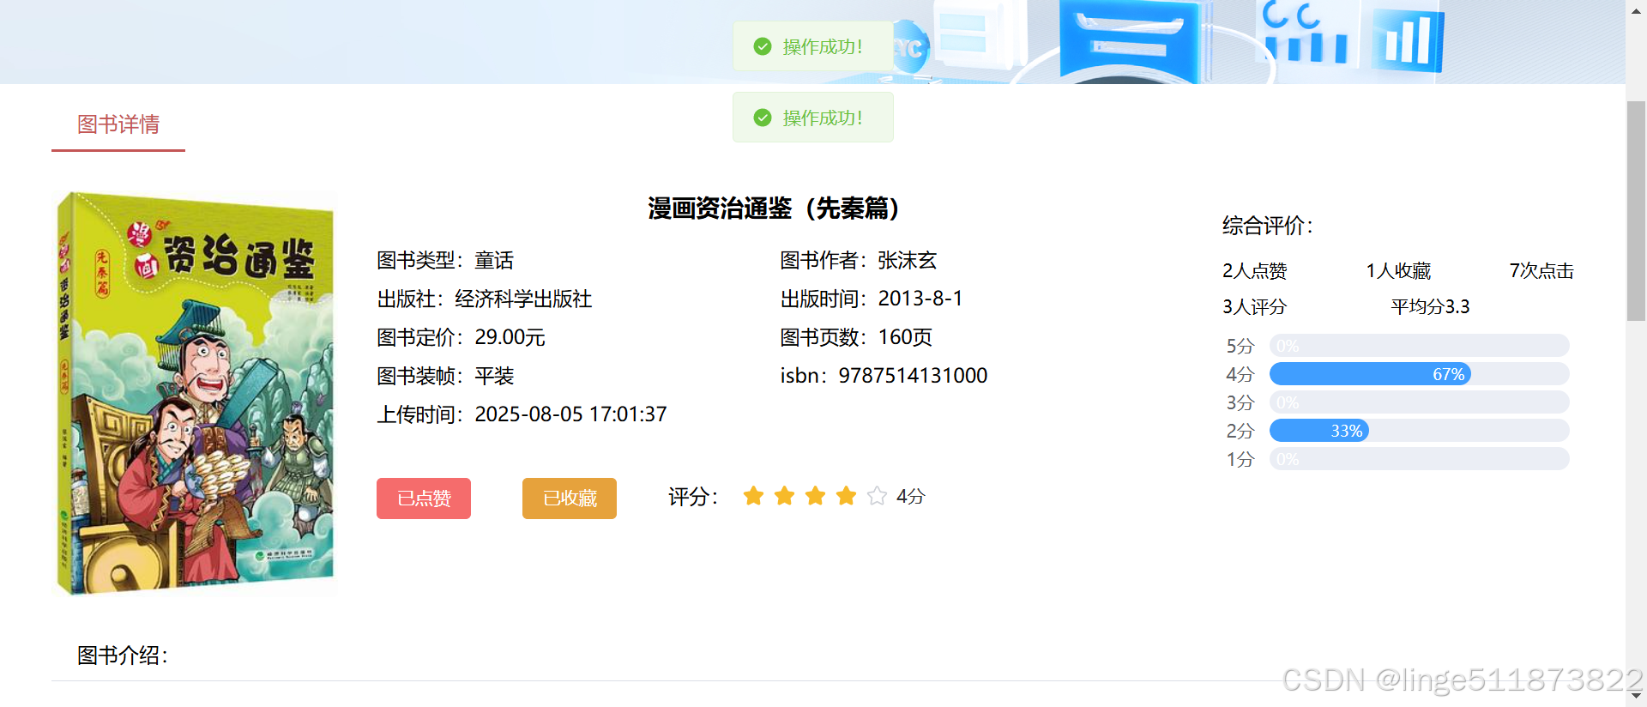Image resolution: width=1647 pixels, height=707 pixels.
Task: Click the 7次点击 statistic
Action: [x=1541, y=271]
